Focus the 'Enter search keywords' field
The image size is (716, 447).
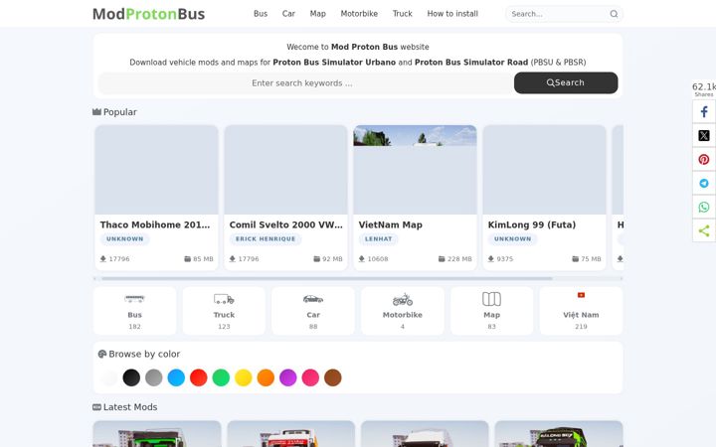click(x=306, y=83)
